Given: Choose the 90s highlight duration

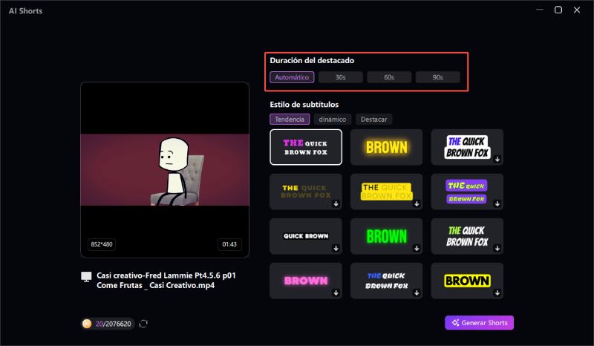Looking at the screenshot, I should coord(437,77).
